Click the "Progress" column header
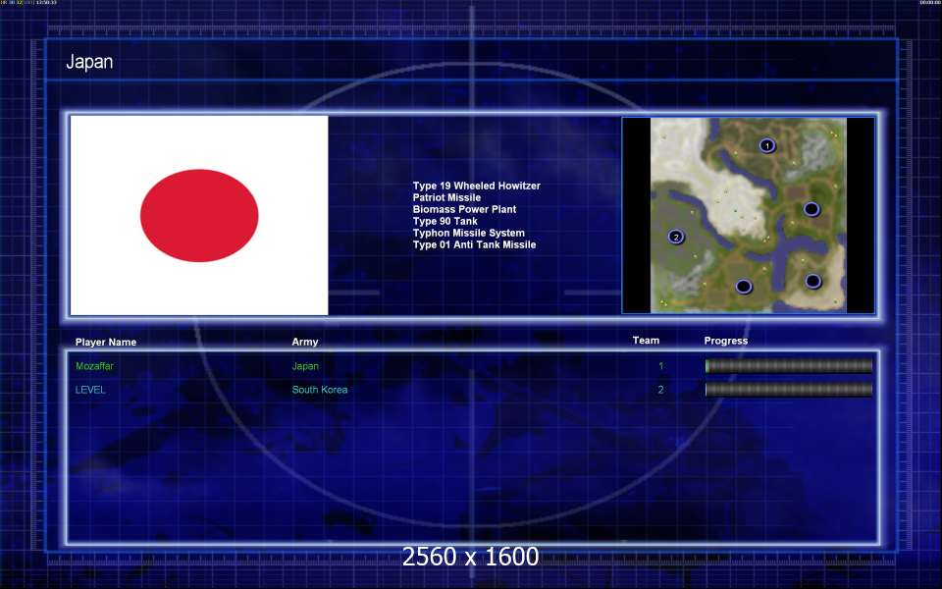942x589 pixels. point(726,341)
